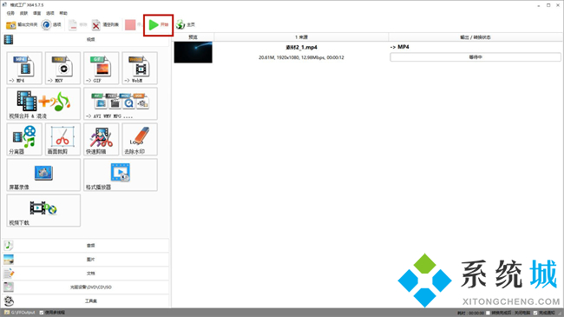This screenshot has width=564, height=317.
Task: Enable shut down computer after conversion checkbox
Action: tap(489, 313)
